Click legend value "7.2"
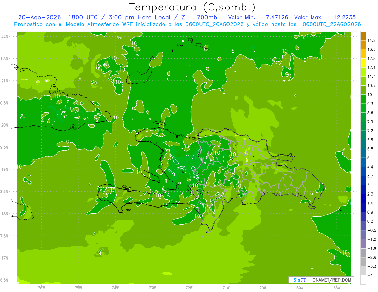 pyautogui.click(x=370, y=130)
